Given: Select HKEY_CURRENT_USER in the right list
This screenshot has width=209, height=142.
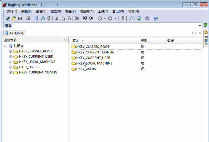Looking at the screenshot, I should pyautogui.click(x=137, y=58).
